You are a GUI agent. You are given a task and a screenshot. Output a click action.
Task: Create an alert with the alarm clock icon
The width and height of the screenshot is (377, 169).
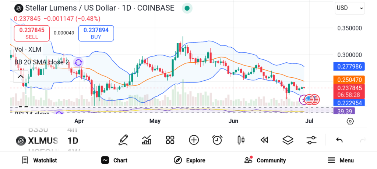pos(217,140)
